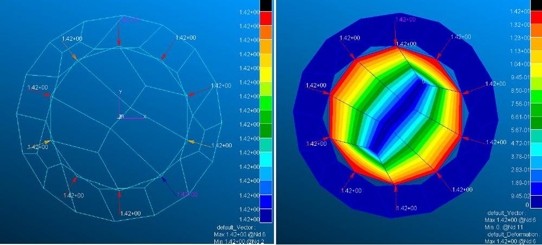
Task: Click the 7.56-01 legend value
Action: coord(520,104)
